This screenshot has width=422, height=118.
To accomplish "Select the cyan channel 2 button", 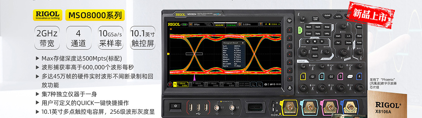I will point(322,77).
